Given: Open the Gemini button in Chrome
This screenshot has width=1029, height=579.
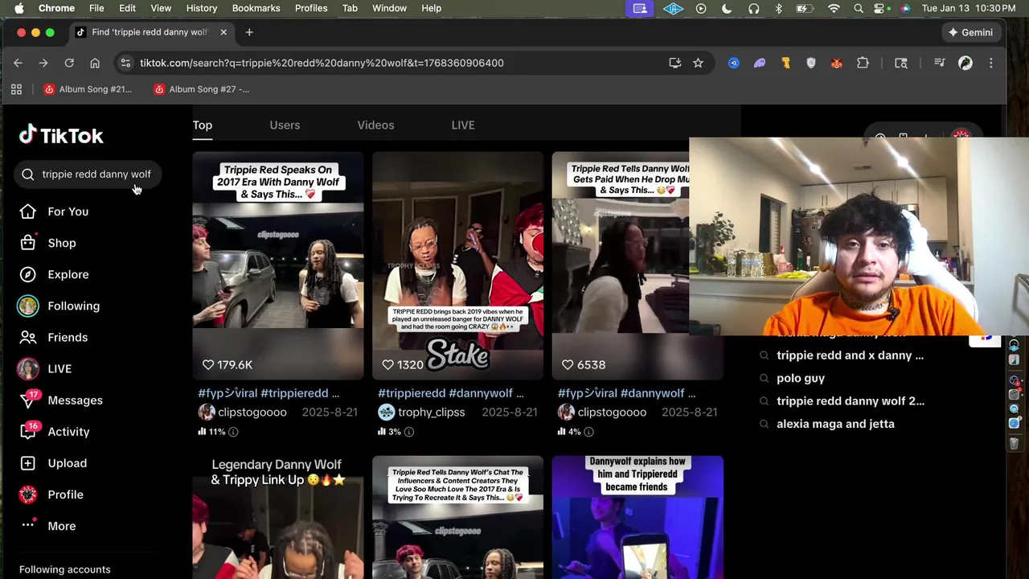Looking at the screenshot, I should (970, 32).
